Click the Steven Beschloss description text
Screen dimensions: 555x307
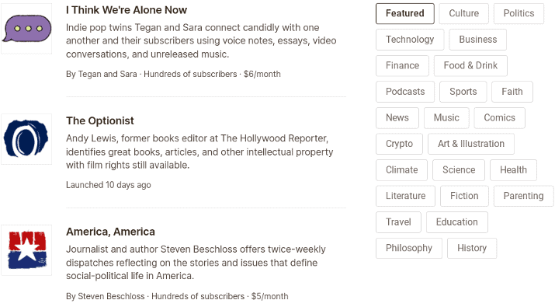196,263
